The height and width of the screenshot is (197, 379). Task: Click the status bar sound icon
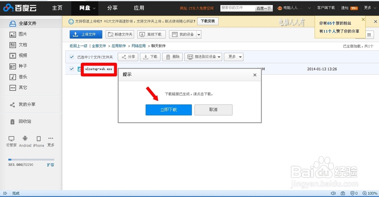(x=333, y=193)
